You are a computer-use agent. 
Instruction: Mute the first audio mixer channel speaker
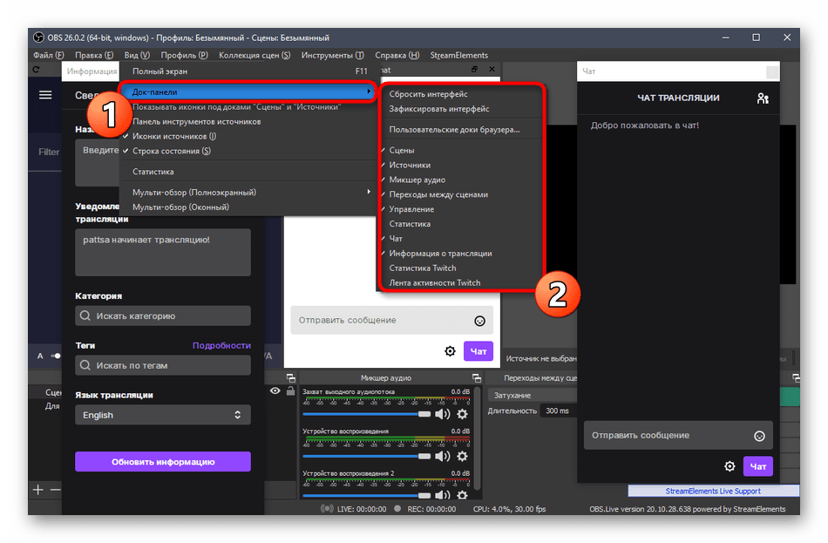(443, 415)
